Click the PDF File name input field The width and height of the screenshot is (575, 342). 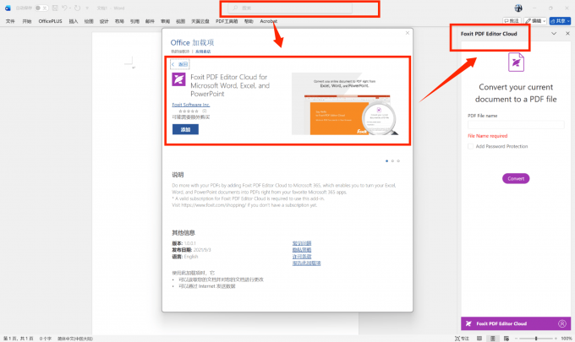[x=516, y=124]
